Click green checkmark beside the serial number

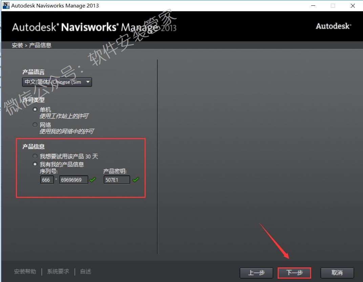92,180
